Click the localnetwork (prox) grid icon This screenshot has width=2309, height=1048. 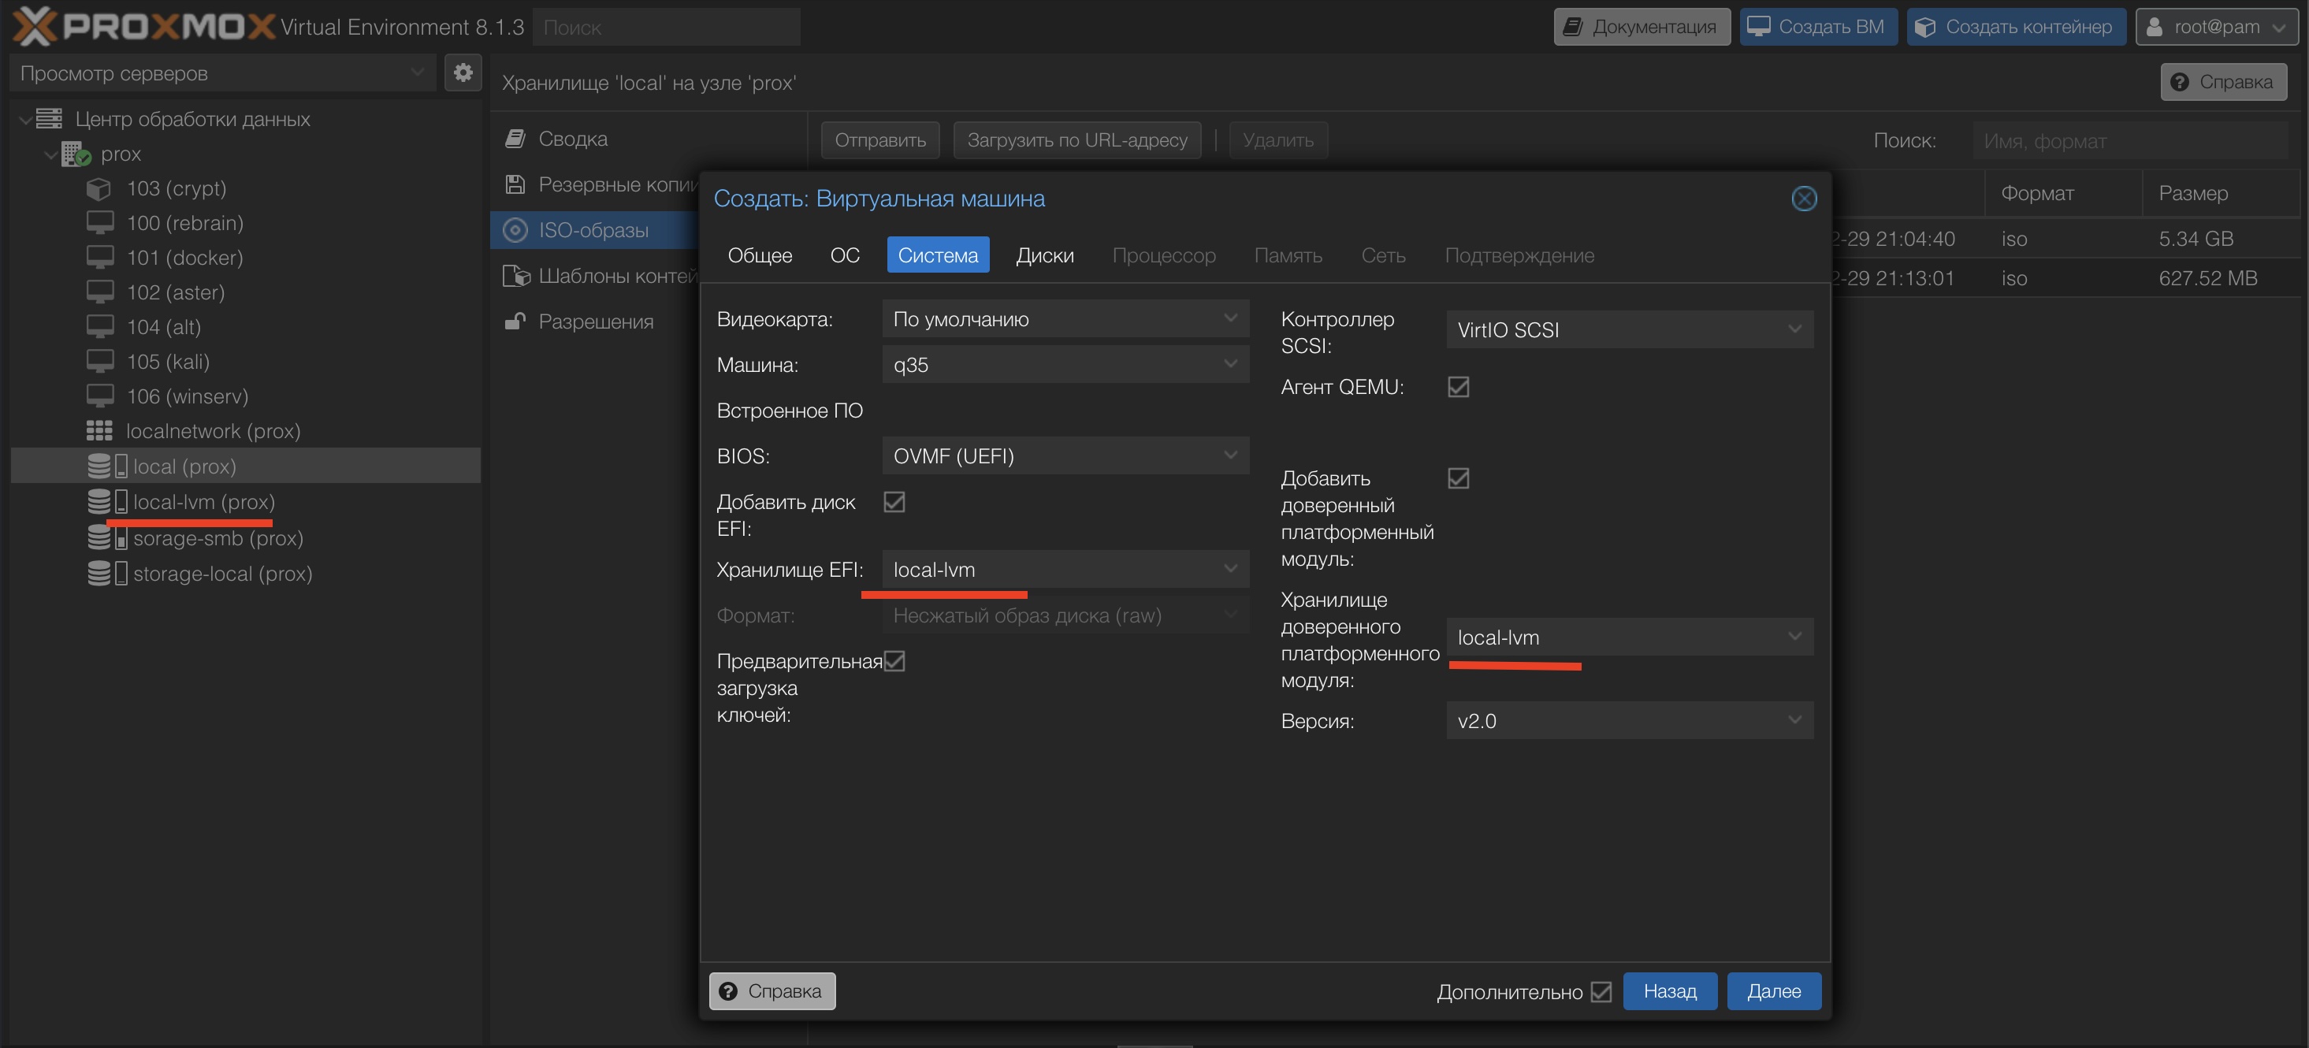[99, 431]
